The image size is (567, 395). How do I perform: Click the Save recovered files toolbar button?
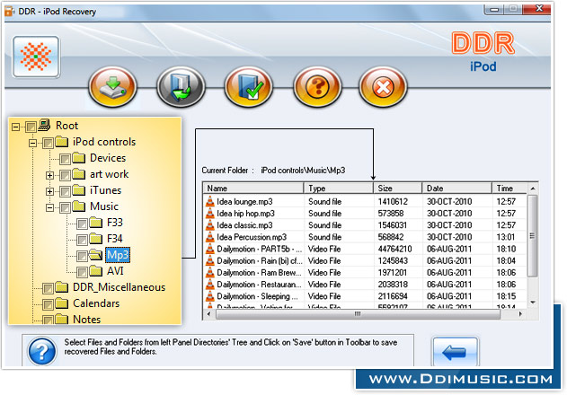click(x=113, y=87)
